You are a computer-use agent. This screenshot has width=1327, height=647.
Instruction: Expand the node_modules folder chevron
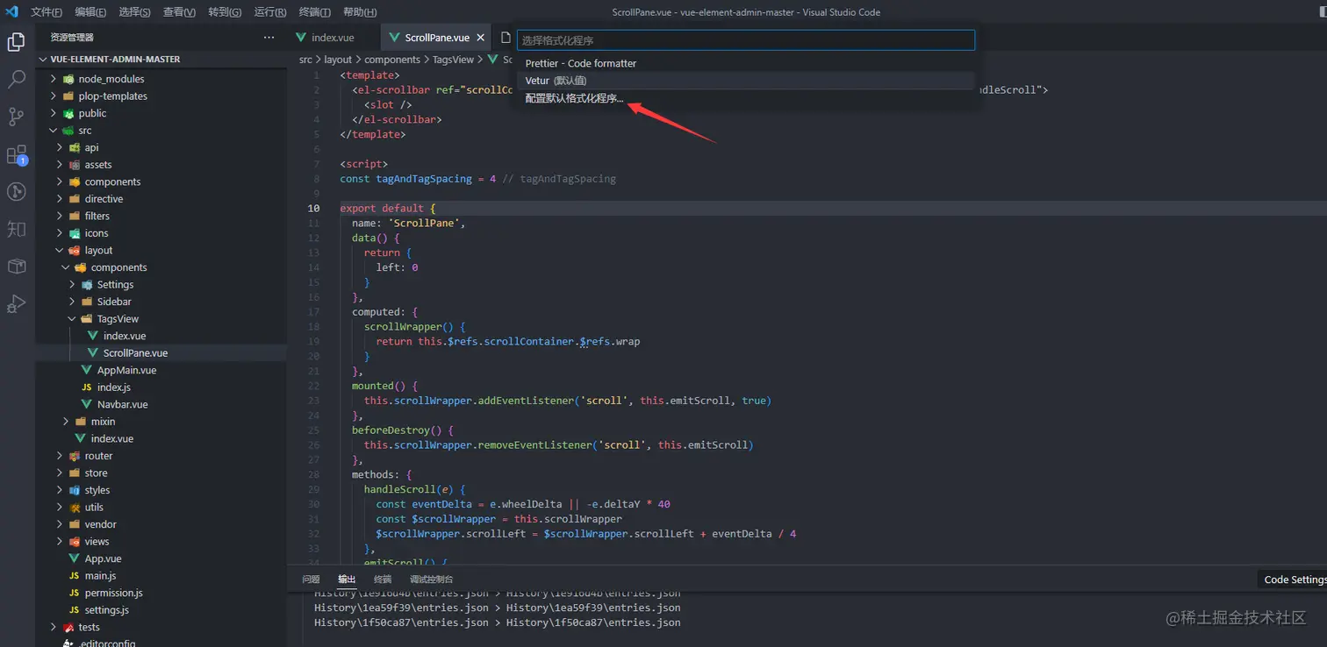54,79
